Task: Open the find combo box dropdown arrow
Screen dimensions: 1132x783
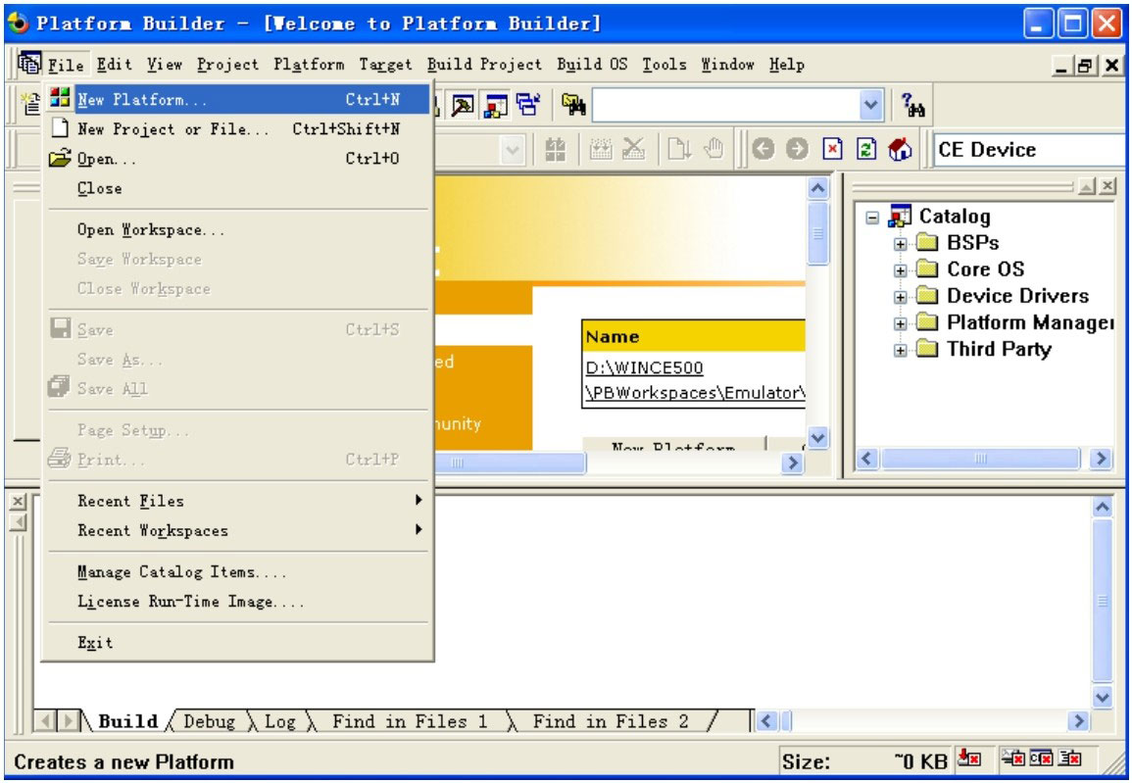Action: pyautogui.click(x=869, y=104)
